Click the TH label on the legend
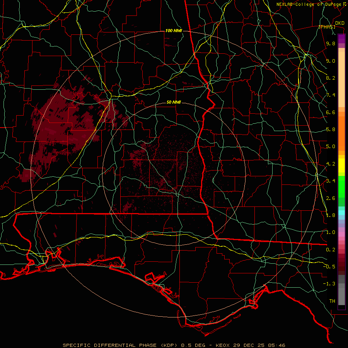 (x=332, y=301)
